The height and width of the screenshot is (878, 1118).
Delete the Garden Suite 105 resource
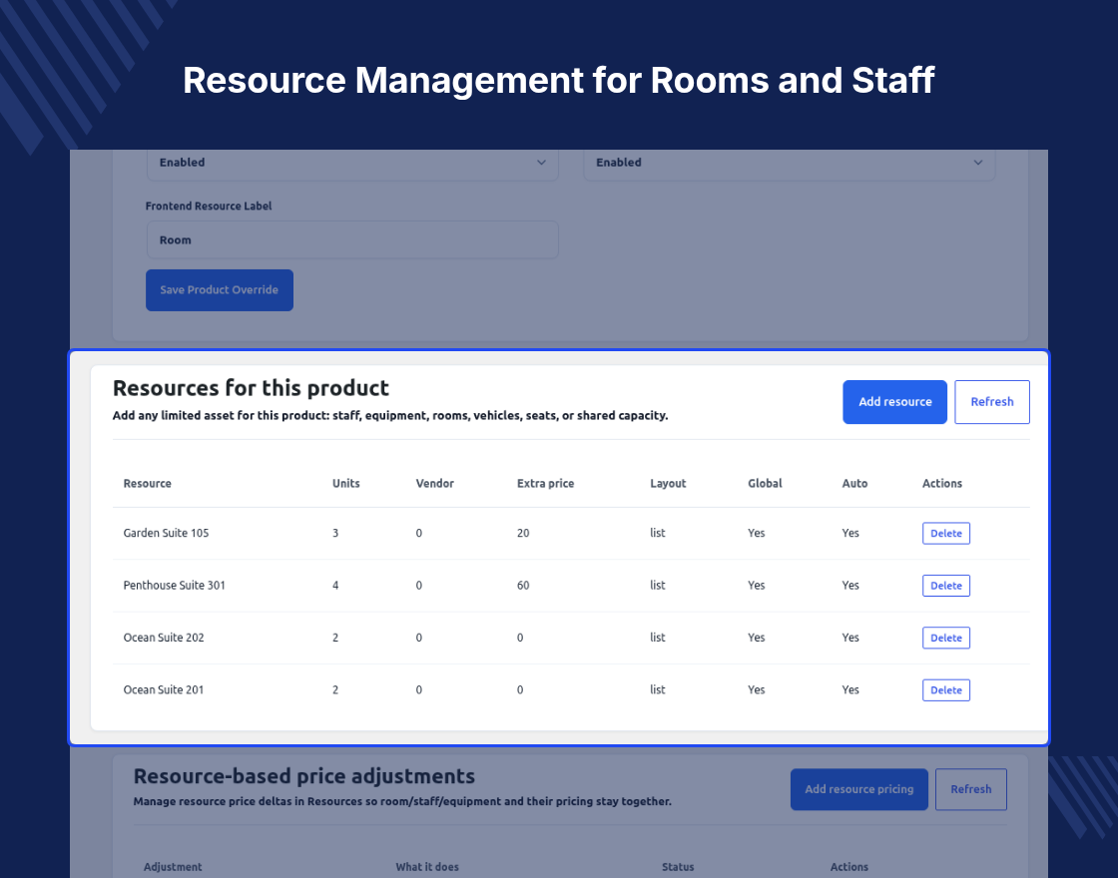pyautogui.click(x=945, y=533)
